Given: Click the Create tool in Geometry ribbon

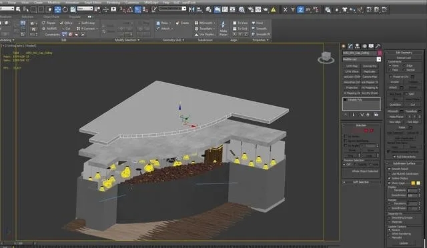Looking at the screenshot, I should [182, 23].
